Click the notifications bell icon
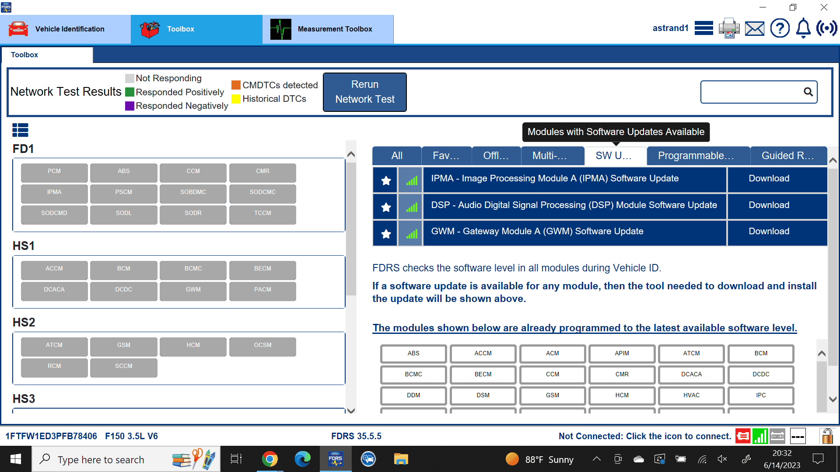 click(x=803, y=28)
